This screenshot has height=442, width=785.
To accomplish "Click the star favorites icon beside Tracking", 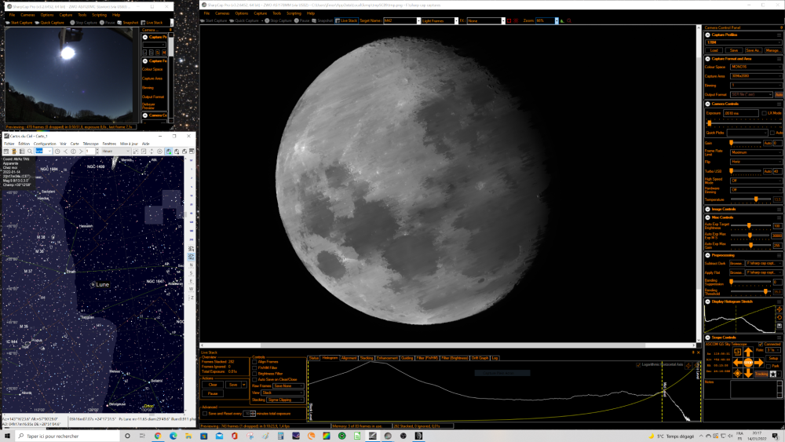I will [773, 374].
